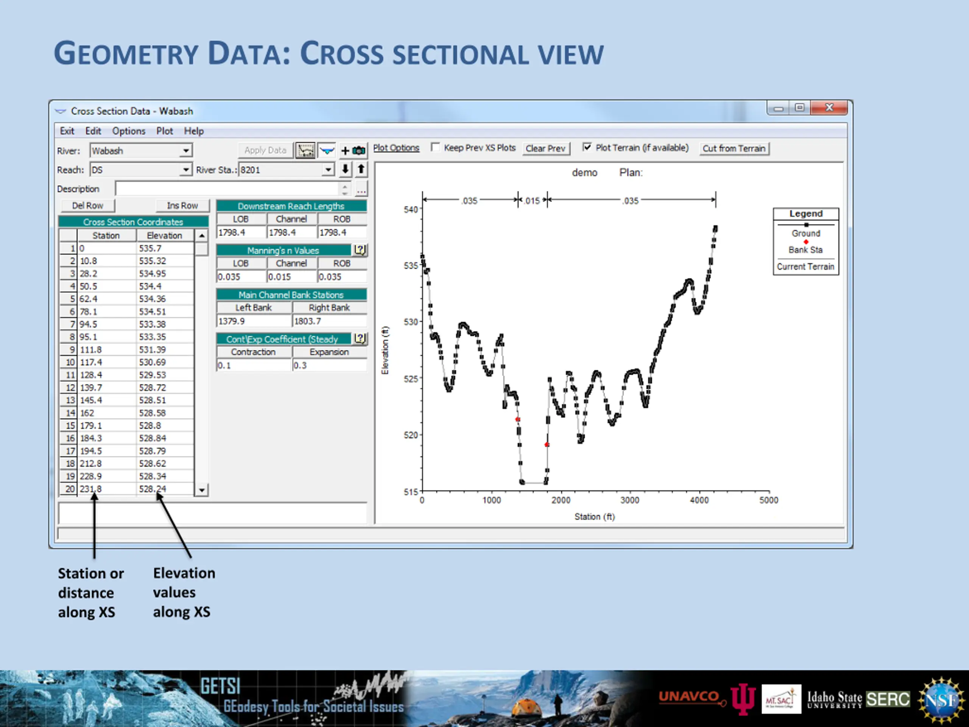The height and width of the screenshot is (727, 969).
Task: Edit Contraction coefficient 0.1
Action: 254,365
